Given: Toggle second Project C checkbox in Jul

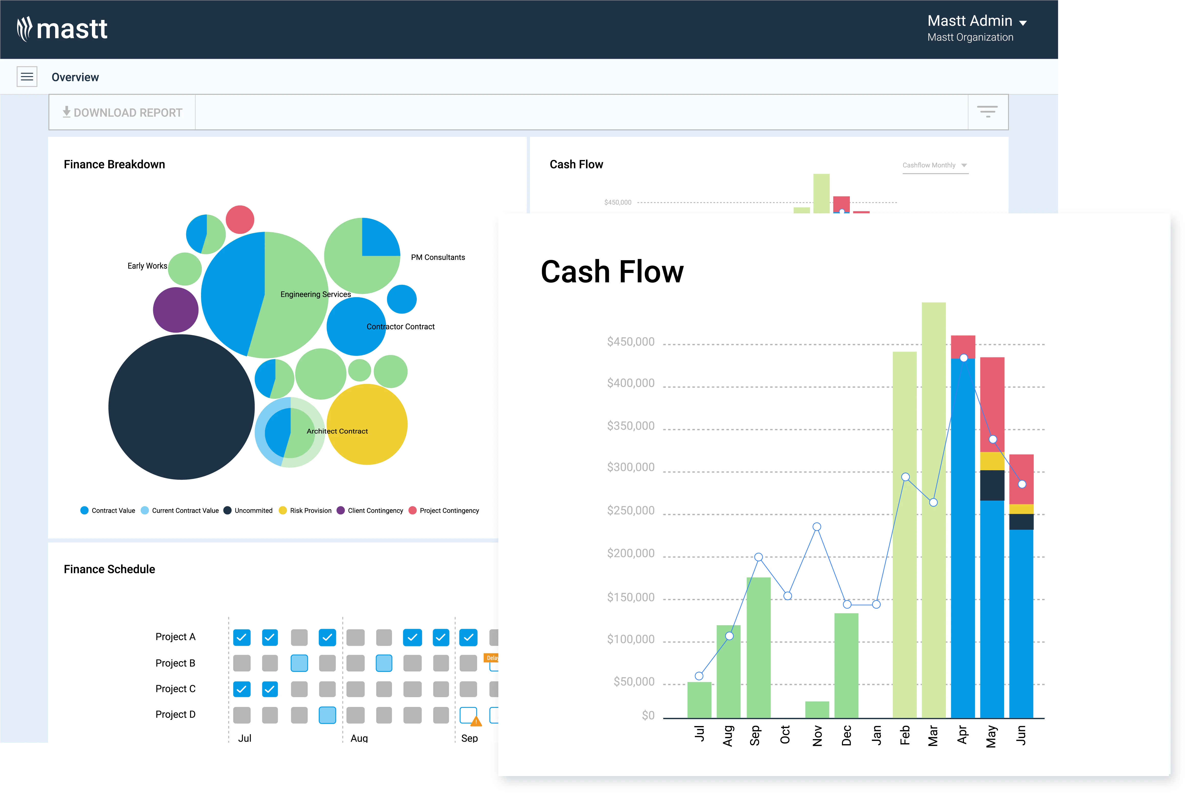Looking at the screenshot, I should pos(270,689).
